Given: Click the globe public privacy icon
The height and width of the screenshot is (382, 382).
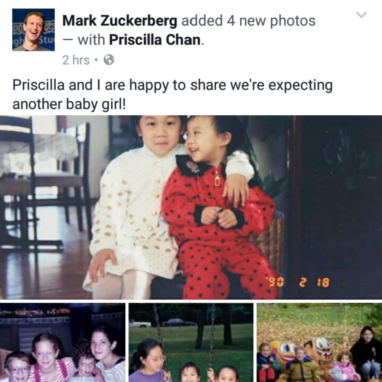Looking at the screenshot, I should pyautogui.click(x=109, y=60).
